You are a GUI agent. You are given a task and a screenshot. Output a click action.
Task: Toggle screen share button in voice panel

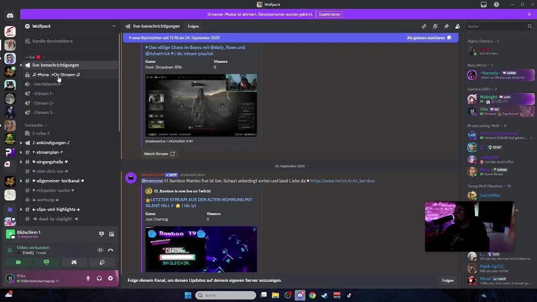point(46,262)
